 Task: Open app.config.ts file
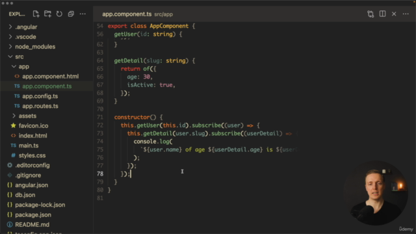click(x=40, y=96)
